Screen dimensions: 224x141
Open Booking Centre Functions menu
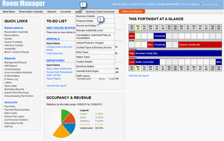tap(100, 12)
